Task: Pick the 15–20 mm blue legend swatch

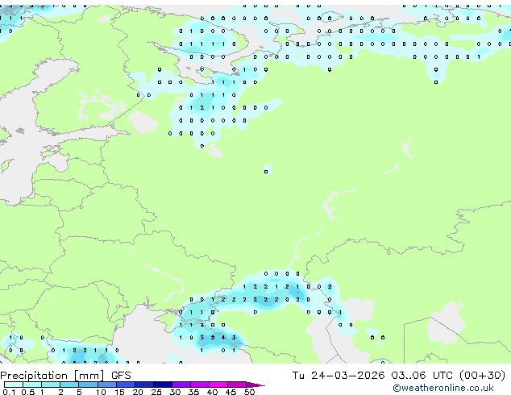Action: [125, 385]
